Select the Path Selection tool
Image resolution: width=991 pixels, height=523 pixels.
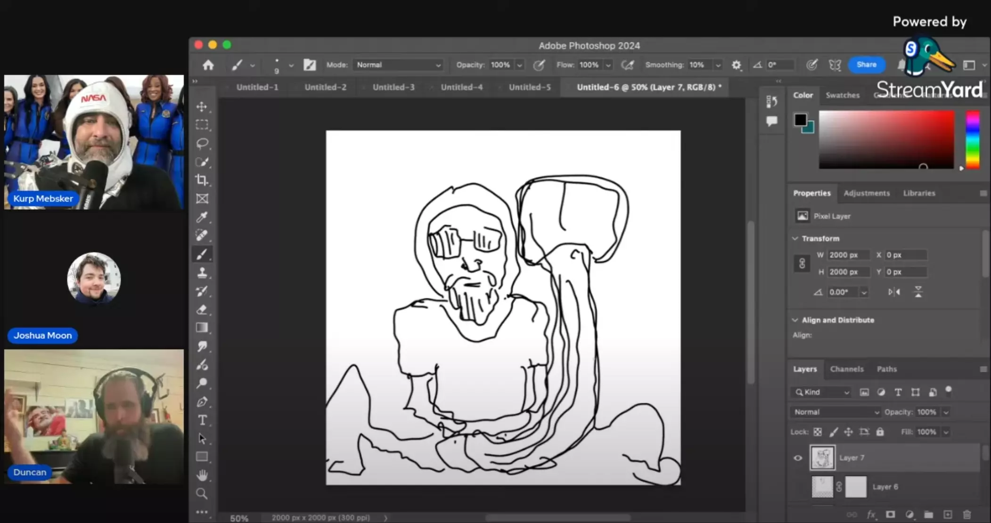(x=202, y=439)
